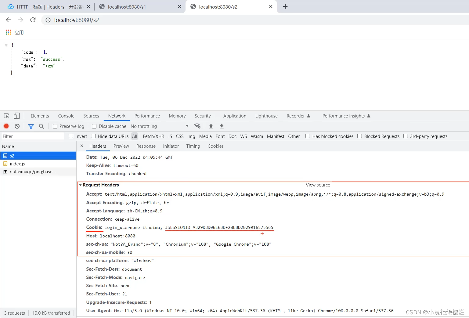Filter requests by JS

pos(170,136)
